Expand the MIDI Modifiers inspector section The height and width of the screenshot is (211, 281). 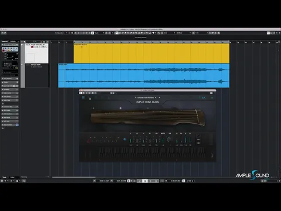[x=10, y=114]
